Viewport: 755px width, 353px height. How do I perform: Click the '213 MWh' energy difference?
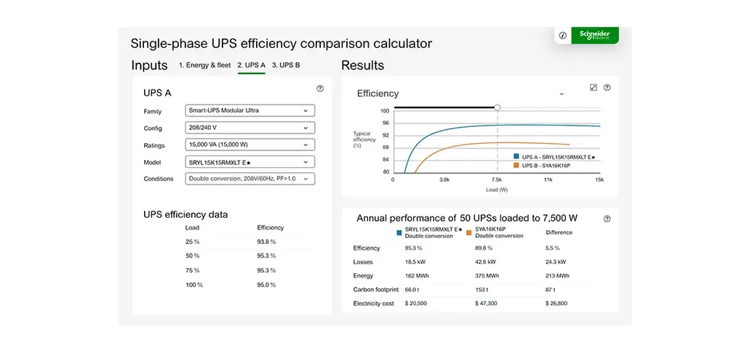tap(557, 276)
